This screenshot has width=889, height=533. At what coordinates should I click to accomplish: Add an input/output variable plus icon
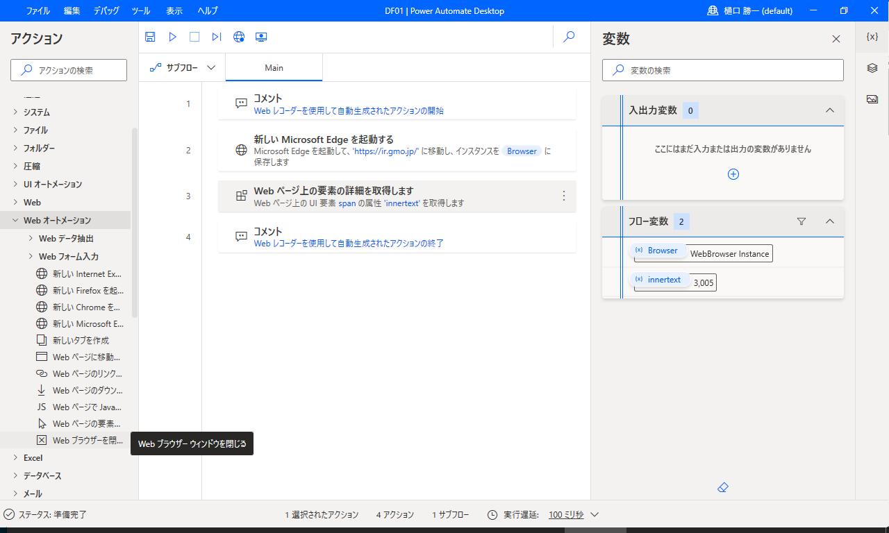point(733,174)
